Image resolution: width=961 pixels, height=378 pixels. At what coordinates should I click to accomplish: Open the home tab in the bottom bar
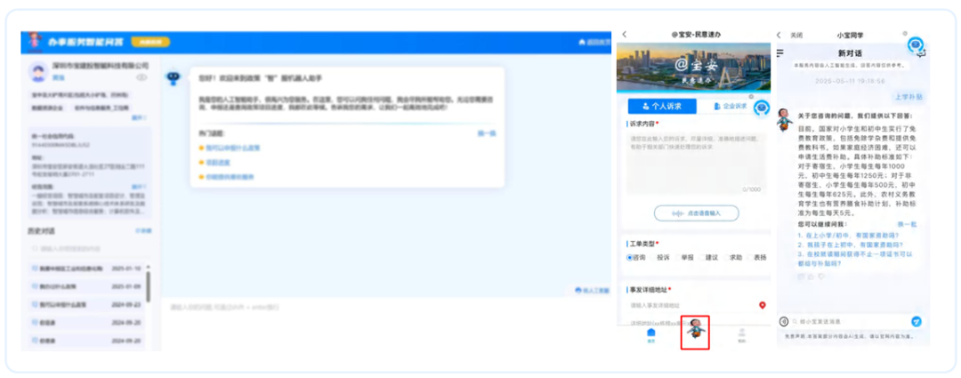point(650,335)
